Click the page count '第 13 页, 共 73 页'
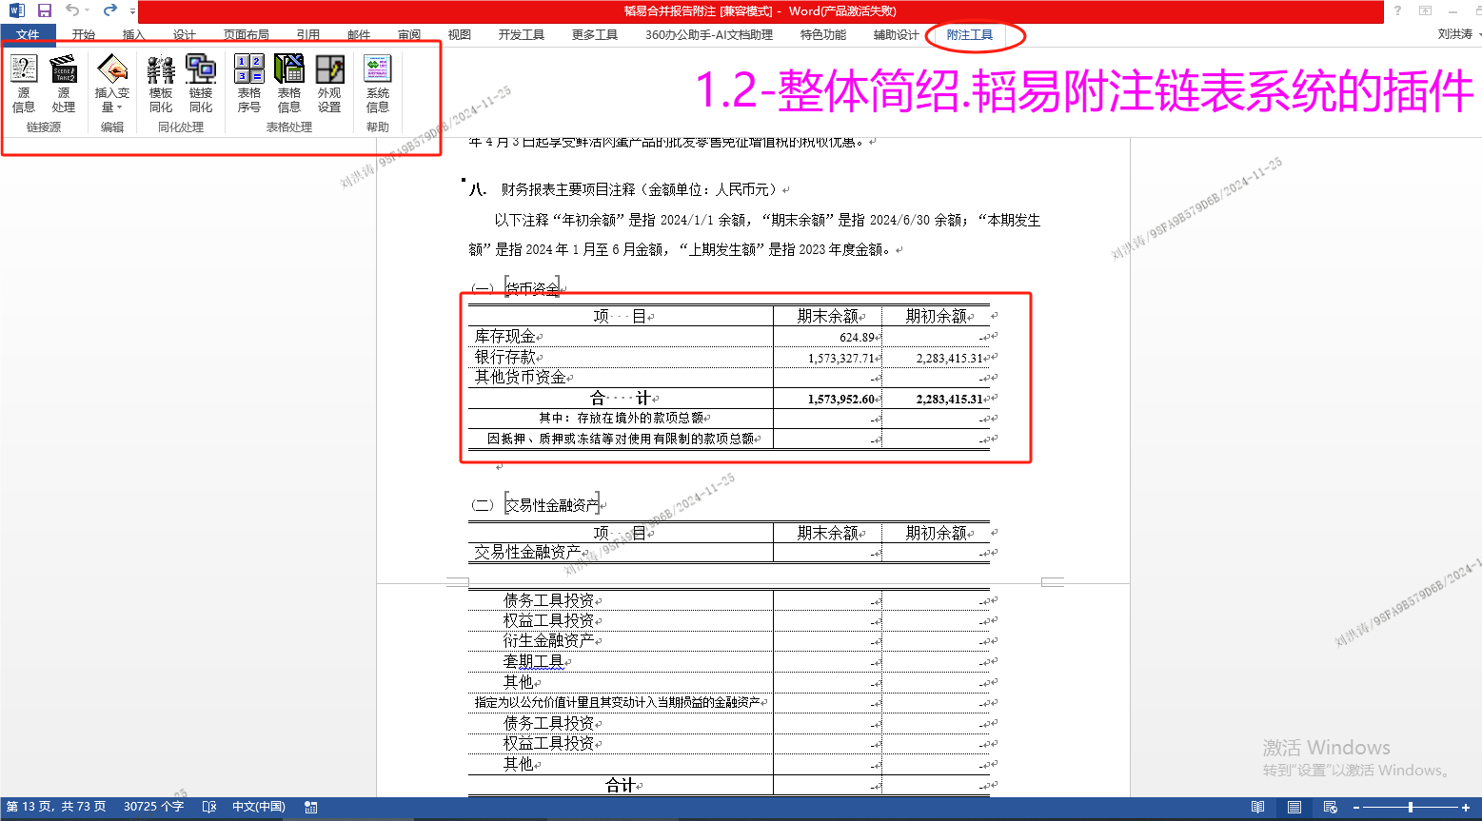 coord(56,807)
